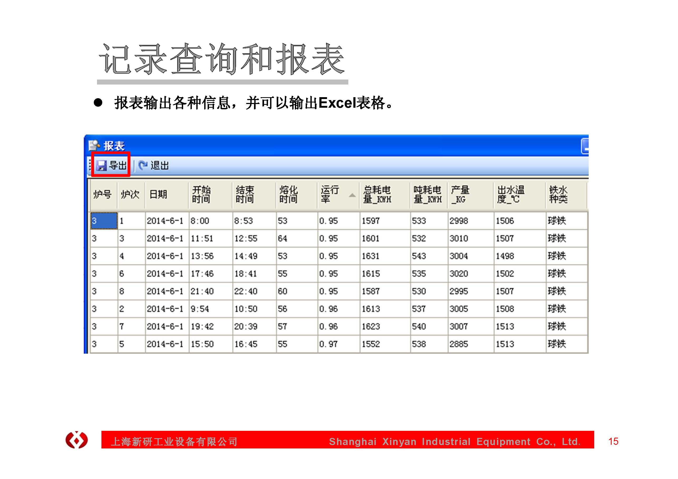Click the melting time cell 60

[x=297, y=291]
